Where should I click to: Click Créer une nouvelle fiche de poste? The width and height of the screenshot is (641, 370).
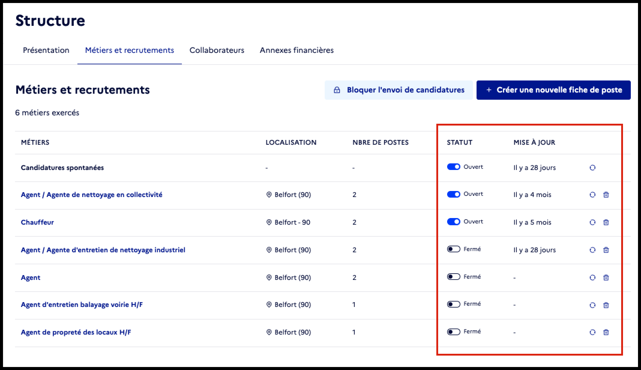[554, 90]
